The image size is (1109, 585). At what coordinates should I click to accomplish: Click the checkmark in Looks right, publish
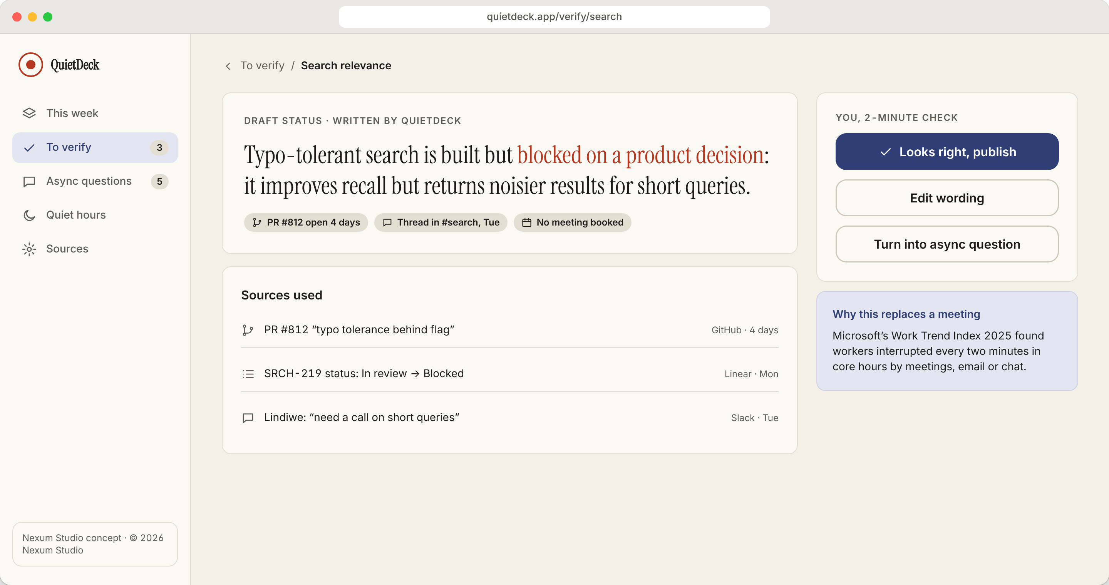885,152
